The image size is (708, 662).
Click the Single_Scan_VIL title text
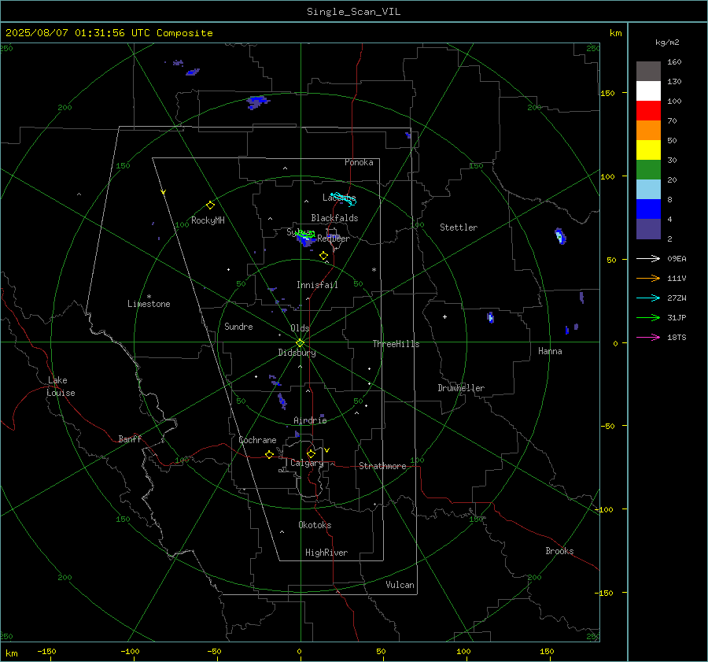[x=353, y=12]
